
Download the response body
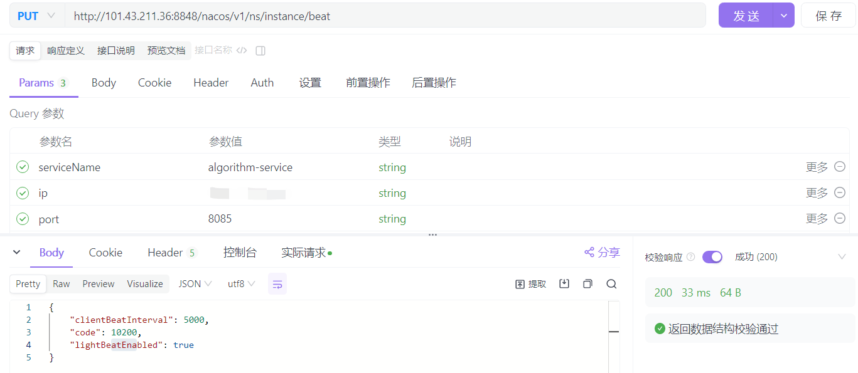(564, 283)
